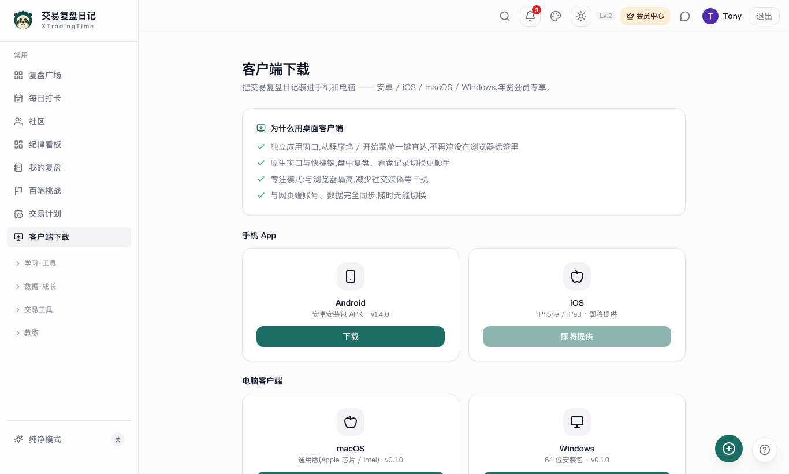Click the Android card title
789x474 pixels.
click(351, 303)
